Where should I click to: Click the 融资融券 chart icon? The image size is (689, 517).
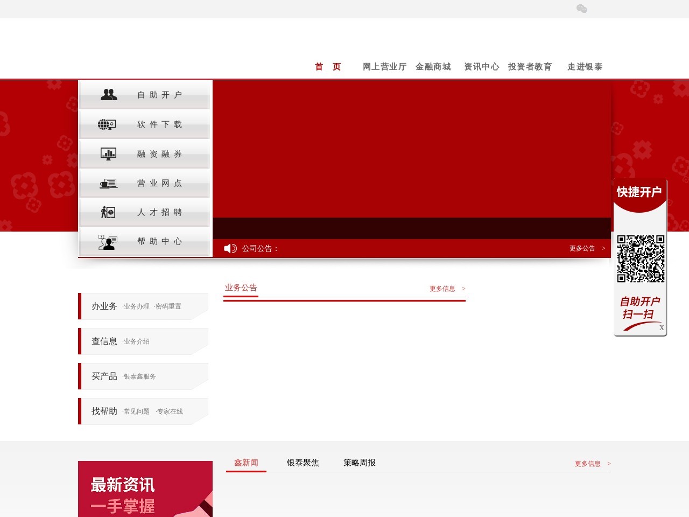(x=108, y=154)
